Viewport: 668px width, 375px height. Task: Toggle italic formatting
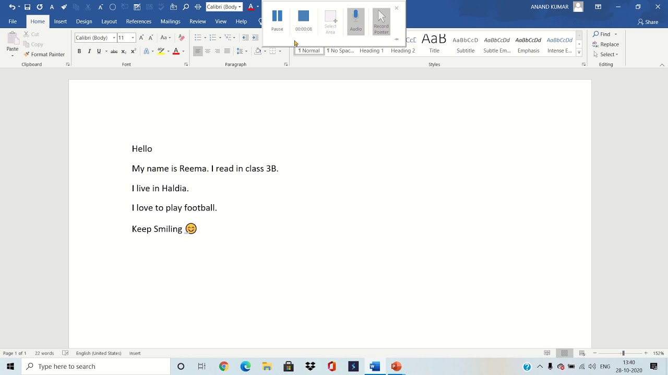pyautogui.click(x=89, y=51)
